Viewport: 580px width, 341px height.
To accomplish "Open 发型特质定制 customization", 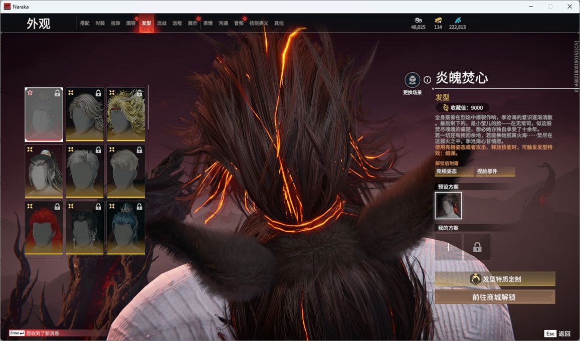I will (x=495, y=279).
